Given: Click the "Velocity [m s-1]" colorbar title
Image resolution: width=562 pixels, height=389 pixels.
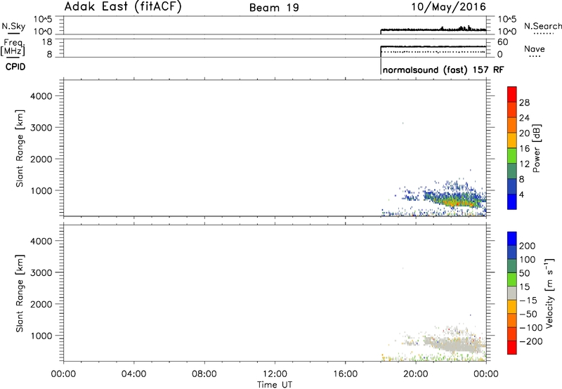Looking at the screenshot, I should click(x=549, y=294).
